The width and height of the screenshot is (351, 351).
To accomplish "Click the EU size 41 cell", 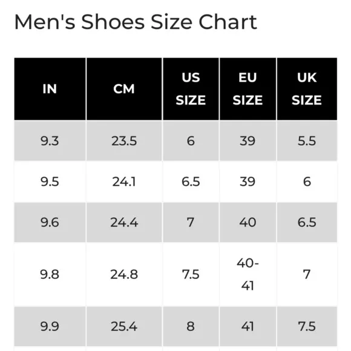I will pyautogui.click(x=248, y=326).
